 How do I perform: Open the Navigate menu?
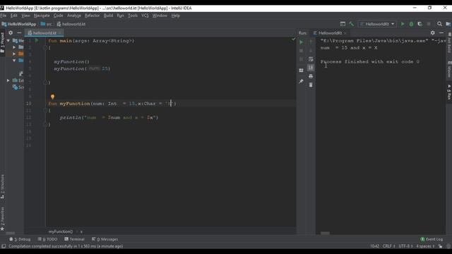coord(42,16)
